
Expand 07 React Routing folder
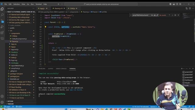coord(15,87)
